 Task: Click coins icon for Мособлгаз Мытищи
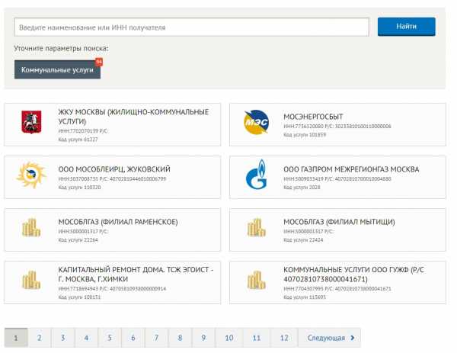coord(257,227)
